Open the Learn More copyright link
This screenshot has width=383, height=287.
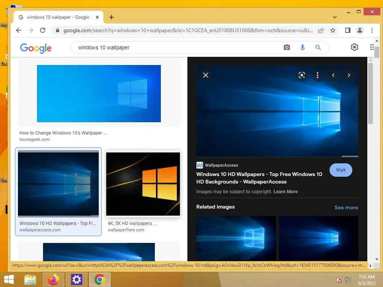tap(285, 192)
